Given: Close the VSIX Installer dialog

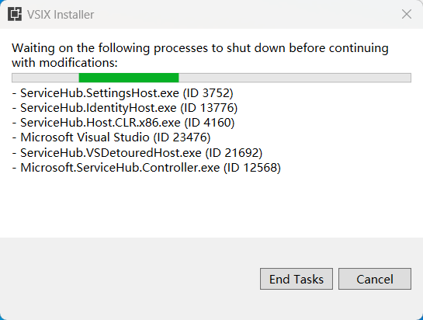Looking at the screenshot, I should tap(406, 14).
